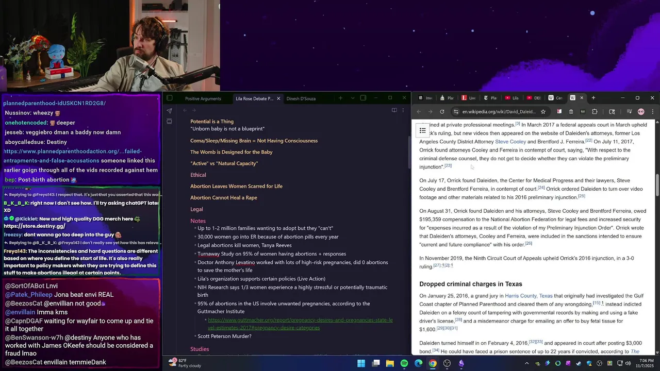The image size is (660, 371).
Task: Bookmark this page with star icon
Action: click(543, 111)
